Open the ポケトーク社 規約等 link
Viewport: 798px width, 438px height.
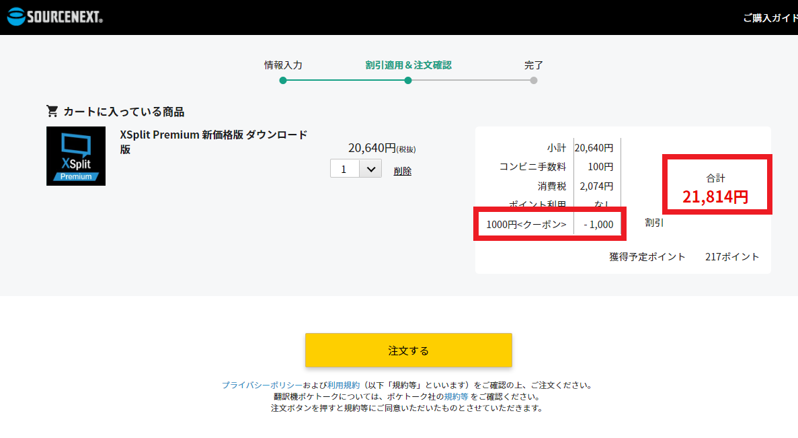pos(456,397)
